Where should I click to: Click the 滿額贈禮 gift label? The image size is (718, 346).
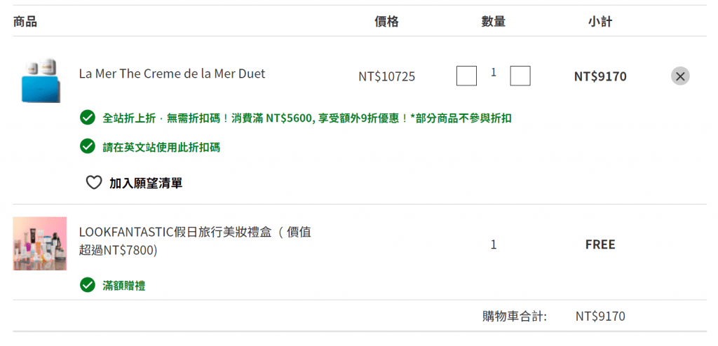click(x=124, y=285)
